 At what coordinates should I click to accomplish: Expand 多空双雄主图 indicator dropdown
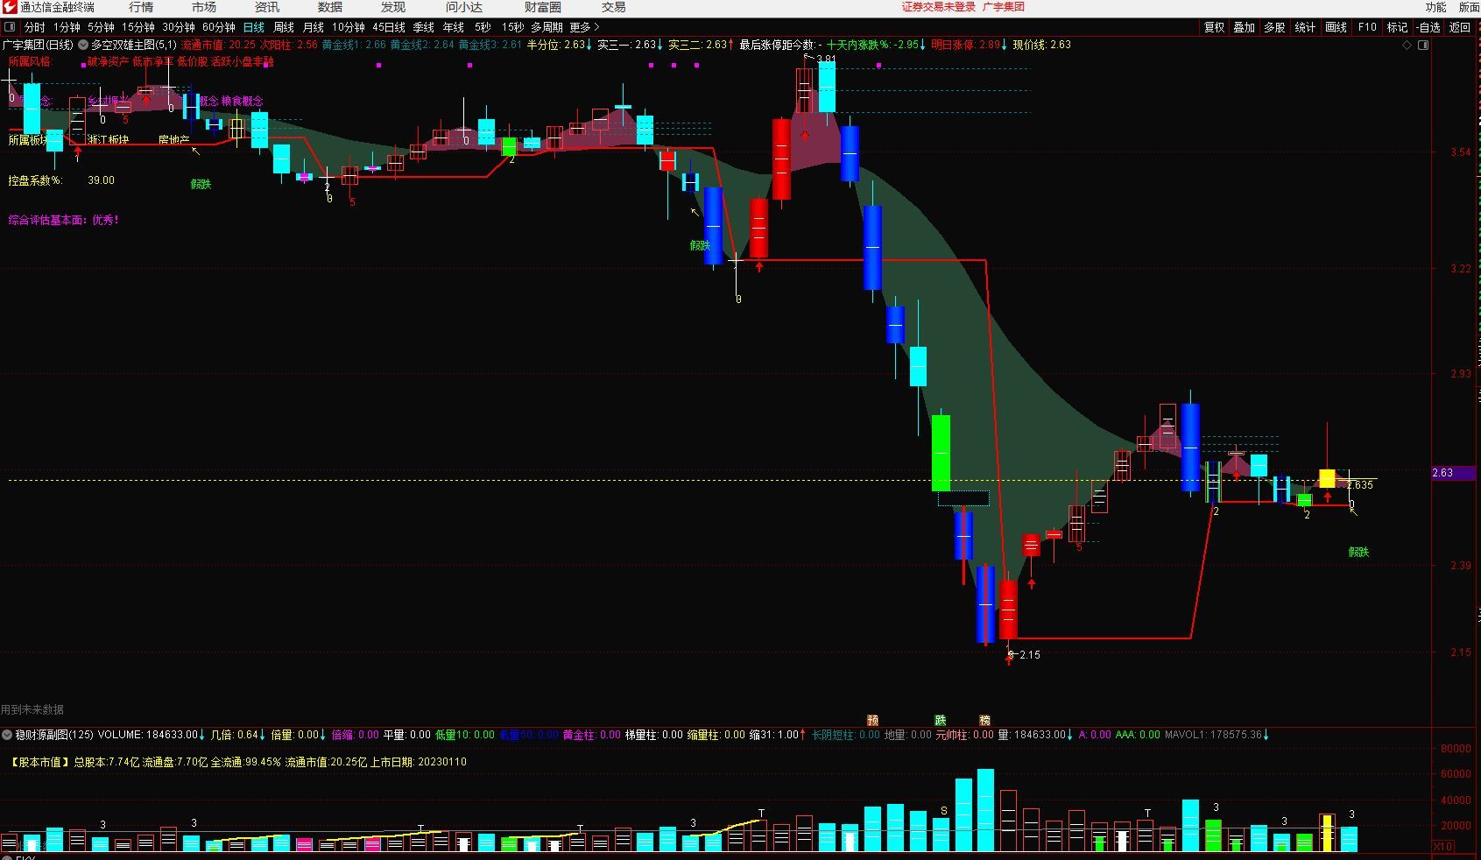[x=83, y=45]
